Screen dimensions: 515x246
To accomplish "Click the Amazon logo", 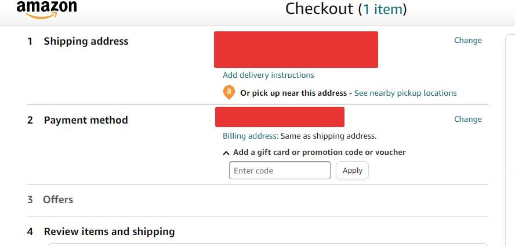I will pyautogui.click(x=46, y=9).
